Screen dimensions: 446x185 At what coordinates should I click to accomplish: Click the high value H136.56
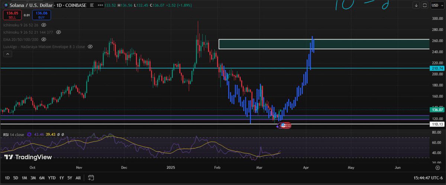(124, 6)
